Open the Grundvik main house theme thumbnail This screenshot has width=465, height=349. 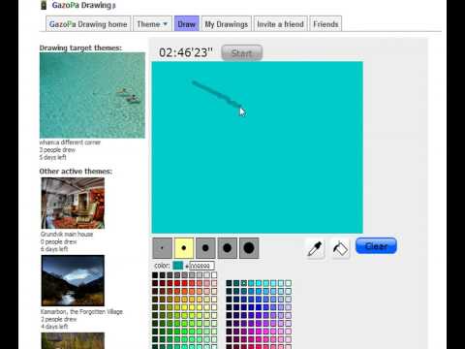[x=73, y=203]
